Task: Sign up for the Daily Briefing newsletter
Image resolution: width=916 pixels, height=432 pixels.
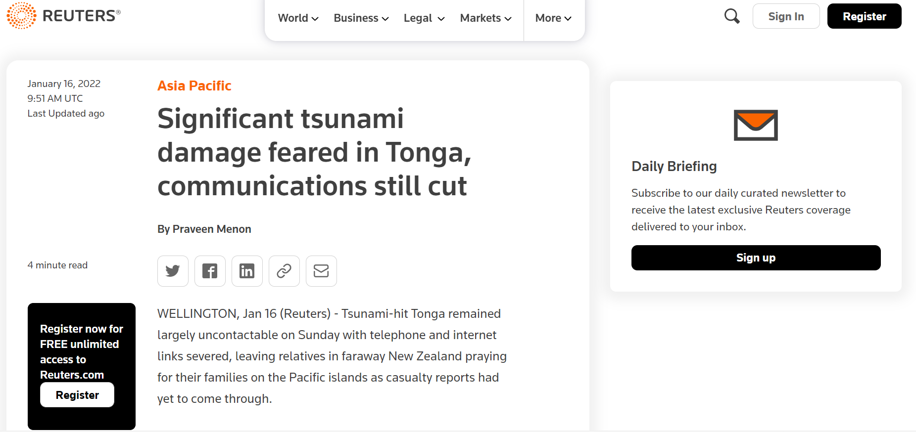Action: (756, 258)
